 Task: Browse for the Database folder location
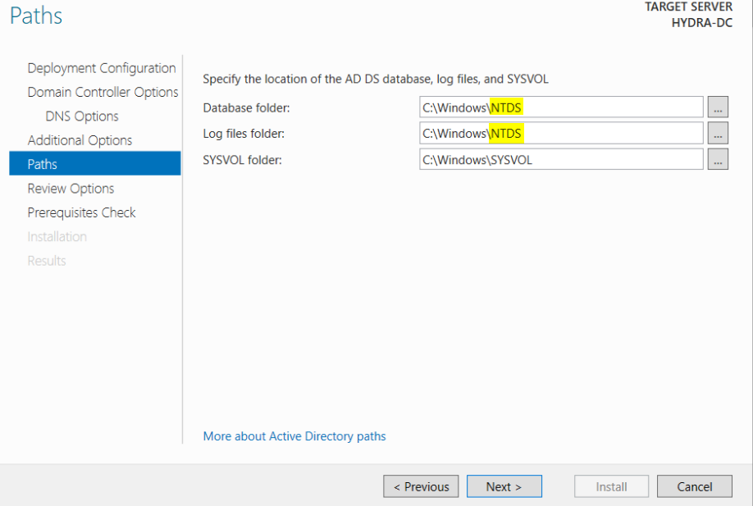coord(718,107)
